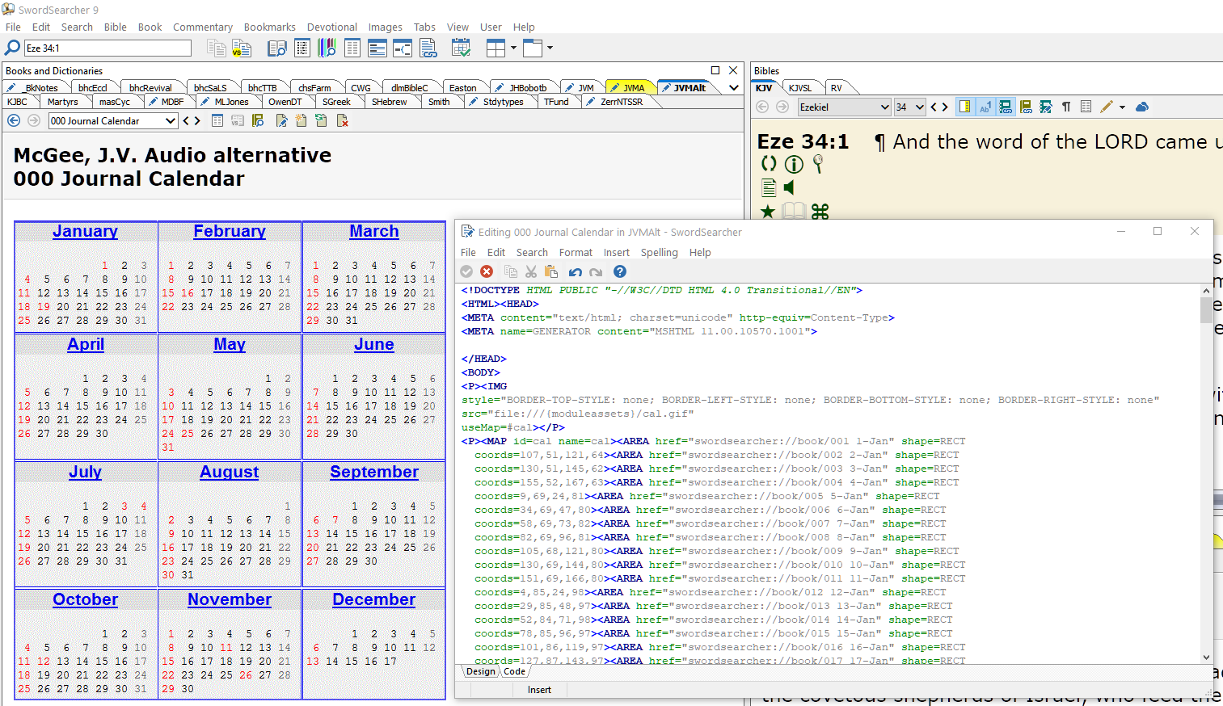
Task: Click the audio speaker icon under Eze 34:1
Action: click(x=790, y=187)
